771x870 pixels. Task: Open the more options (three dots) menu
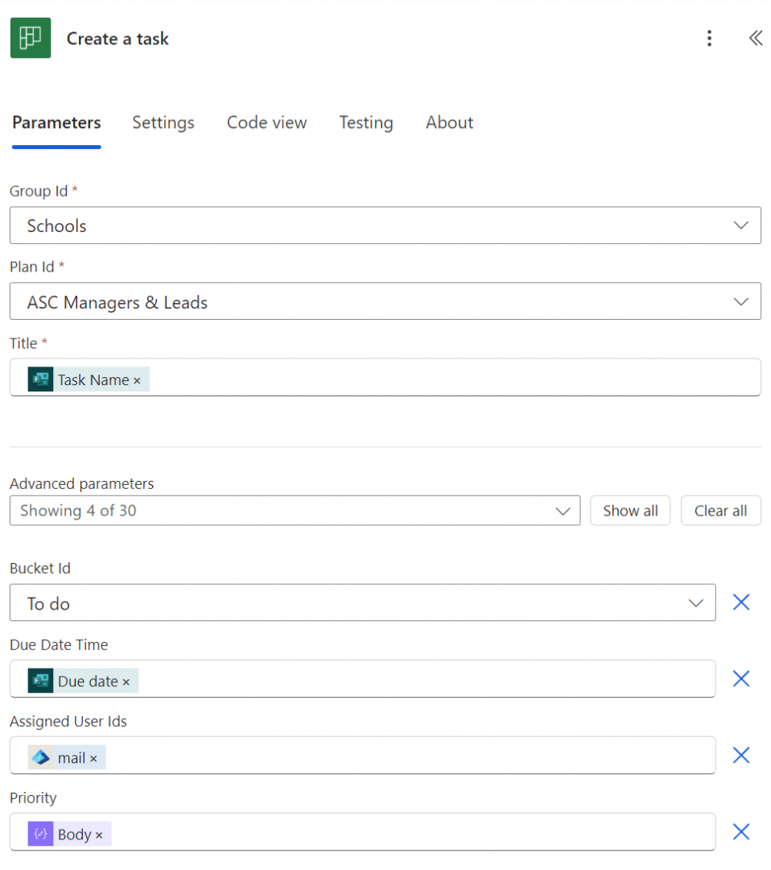click(x=709, y=38)
